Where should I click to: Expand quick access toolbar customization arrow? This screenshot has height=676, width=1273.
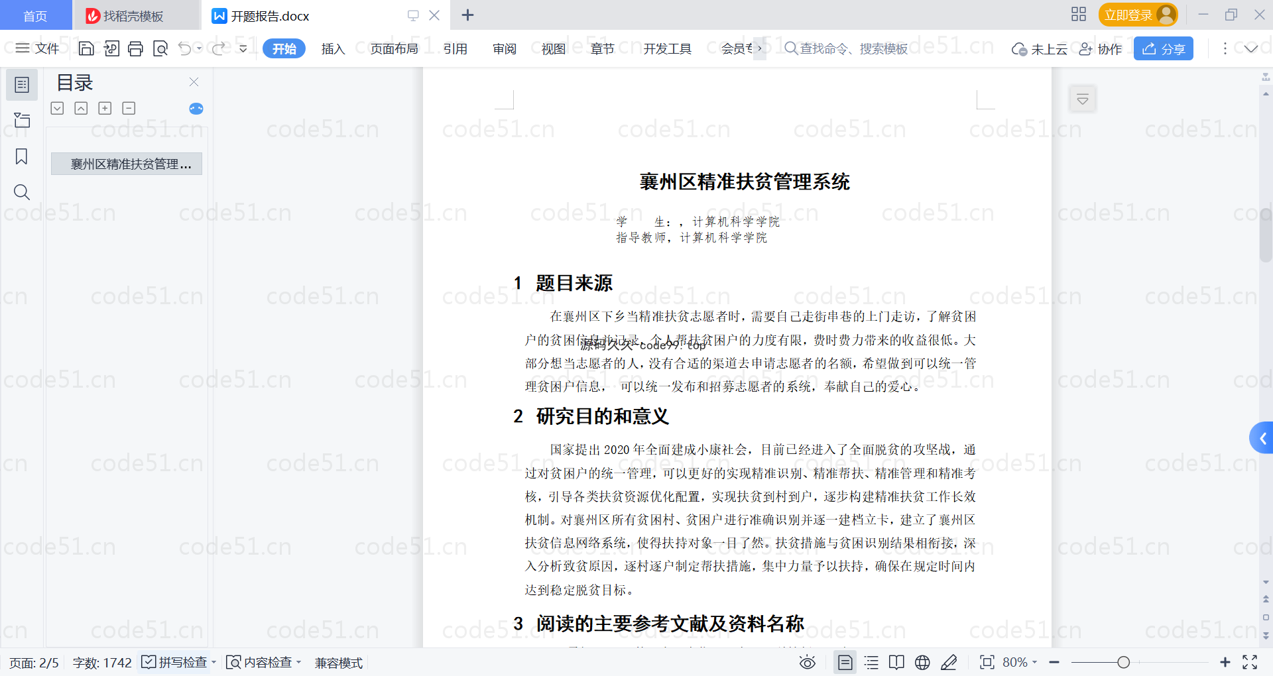243,48
